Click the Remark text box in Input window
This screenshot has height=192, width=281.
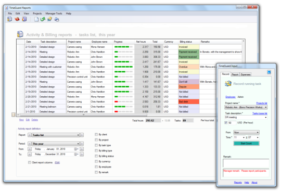pyautogui.click(x=246, y=163)
